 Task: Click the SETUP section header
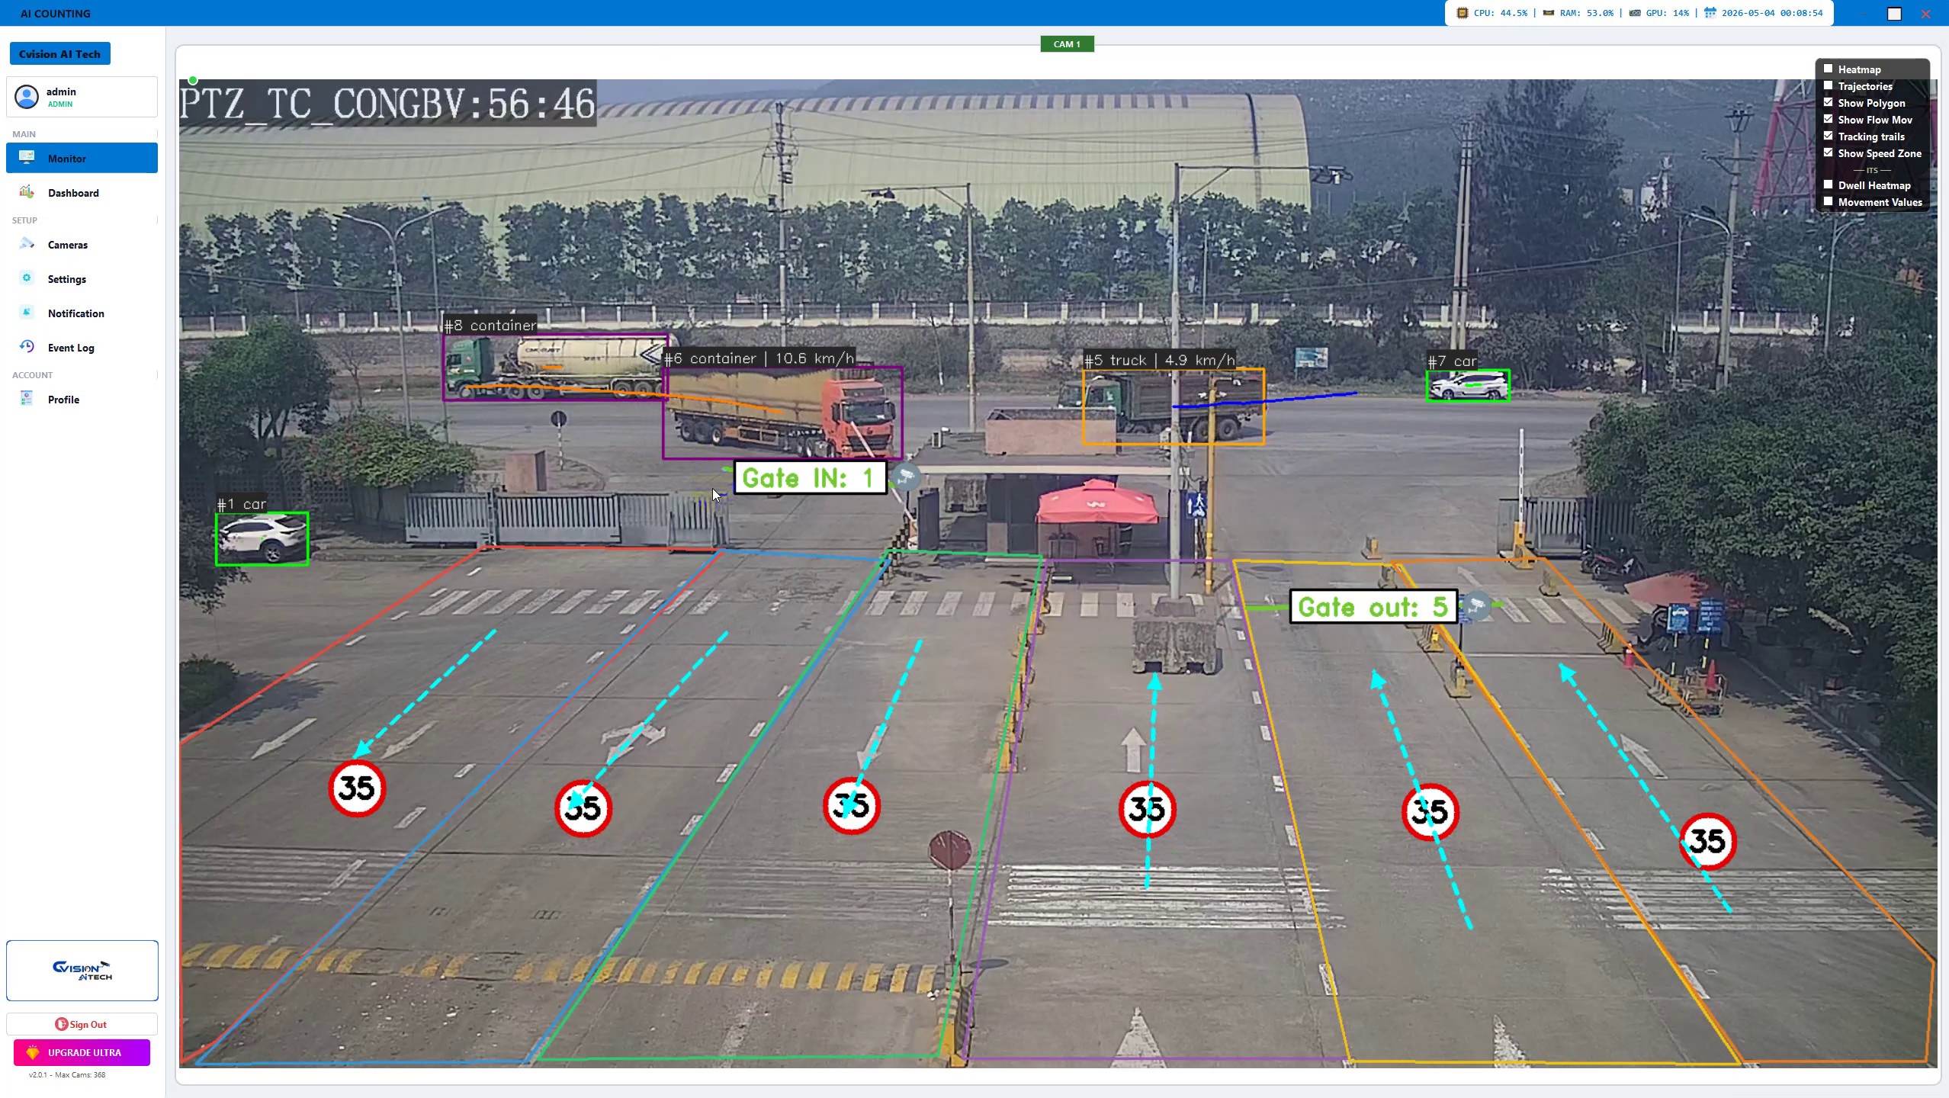24,220
